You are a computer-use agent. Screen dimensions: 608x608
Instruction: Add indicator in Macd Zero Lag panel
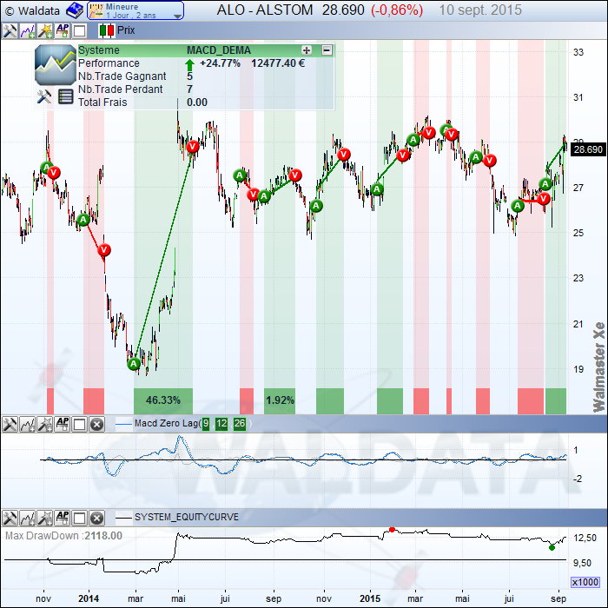point(27,424)
